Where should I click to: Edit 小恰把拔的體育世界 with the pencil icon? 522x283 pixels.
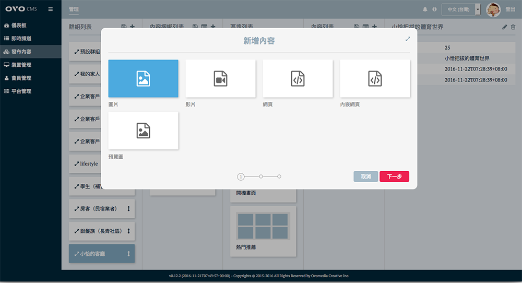504,27
